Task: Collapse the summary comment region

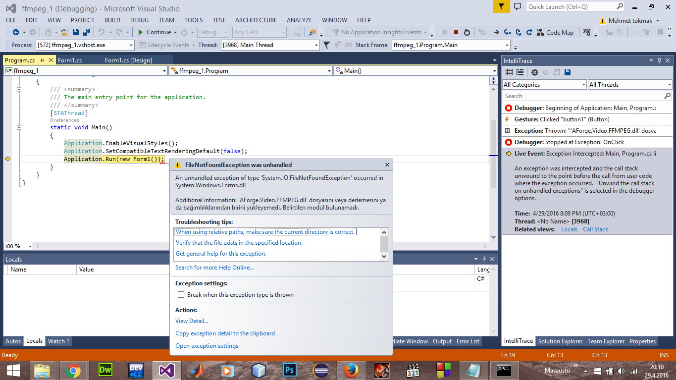Action: coord(19,90)
